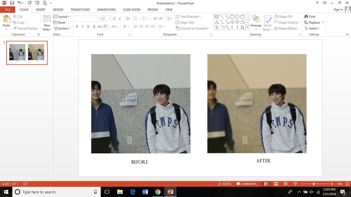Justify paragraph text
The image size is (351, 197).
click(x=153, y=26)
